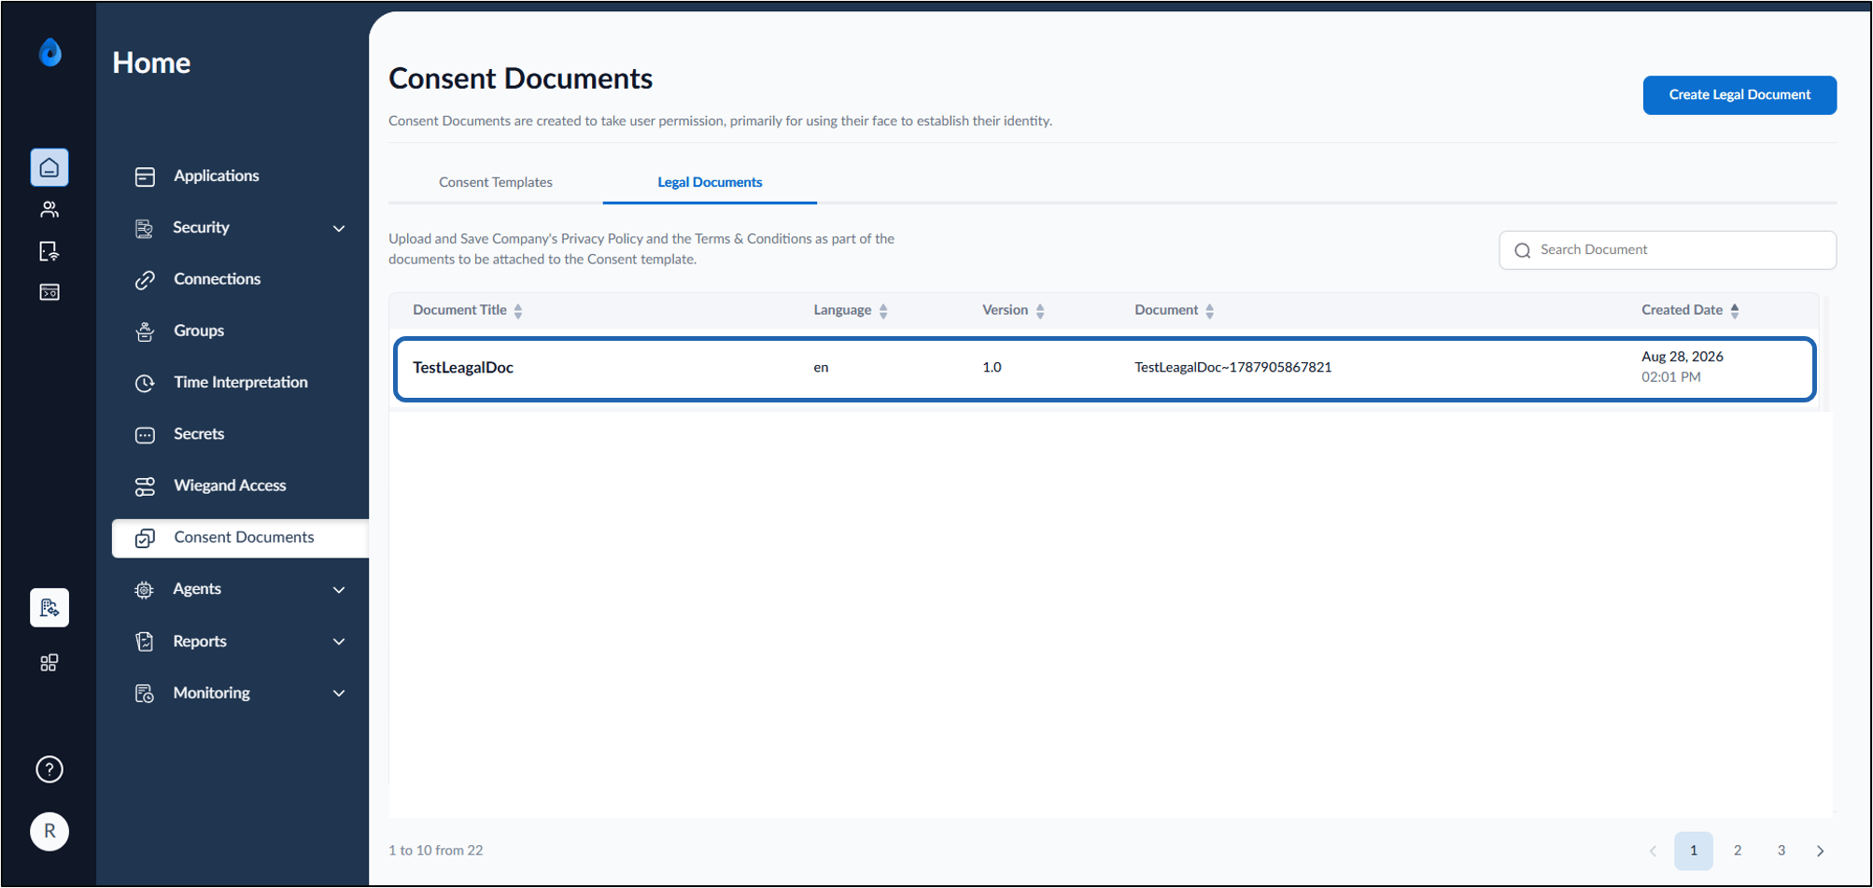
Task: Switch to the Consent Templates tab
Action: [x=496, y=182]
